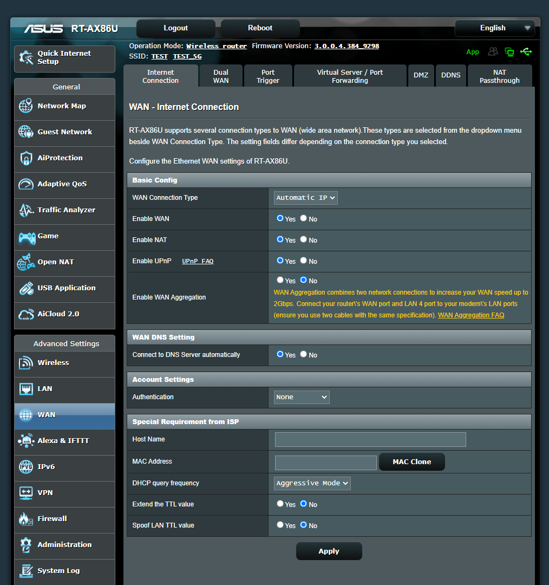Open the Authentication dropdown
Screen dimensions: 549x585
click(x=302, y=398)
